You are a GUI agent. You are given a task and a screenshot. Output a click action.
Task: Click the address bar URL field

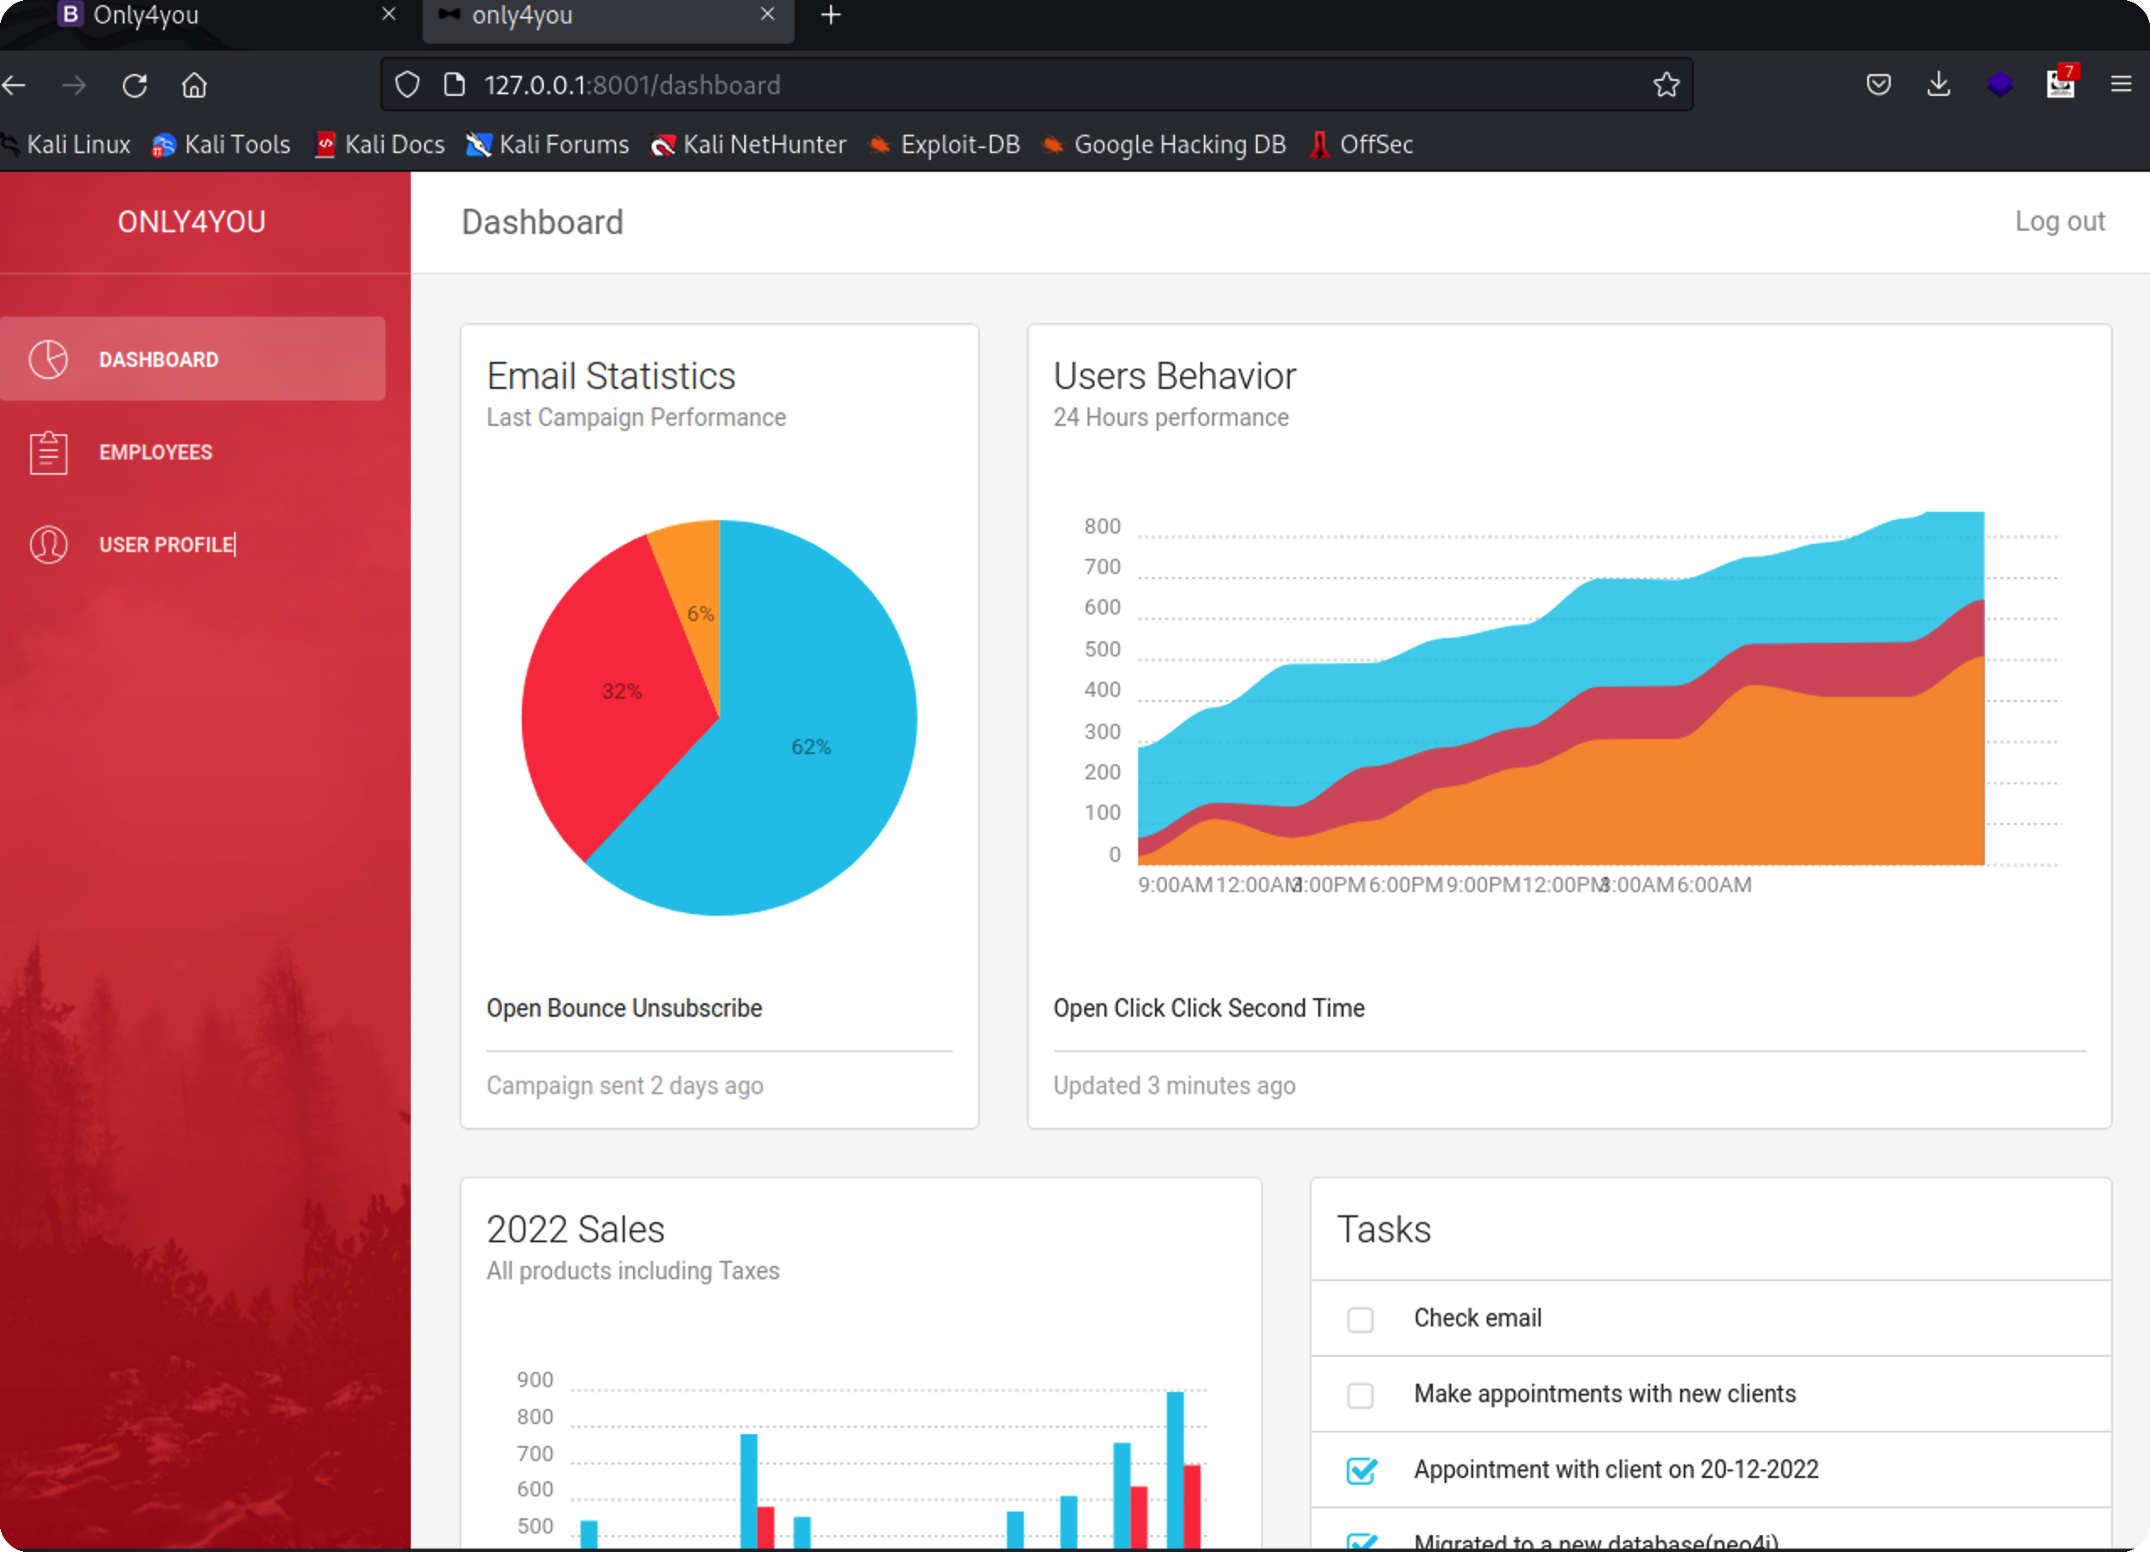click(x=948, y=85)
